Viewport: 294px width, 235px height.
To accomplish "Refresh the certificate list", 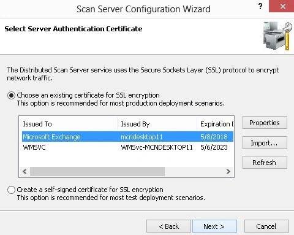I will tap(265, 163).
